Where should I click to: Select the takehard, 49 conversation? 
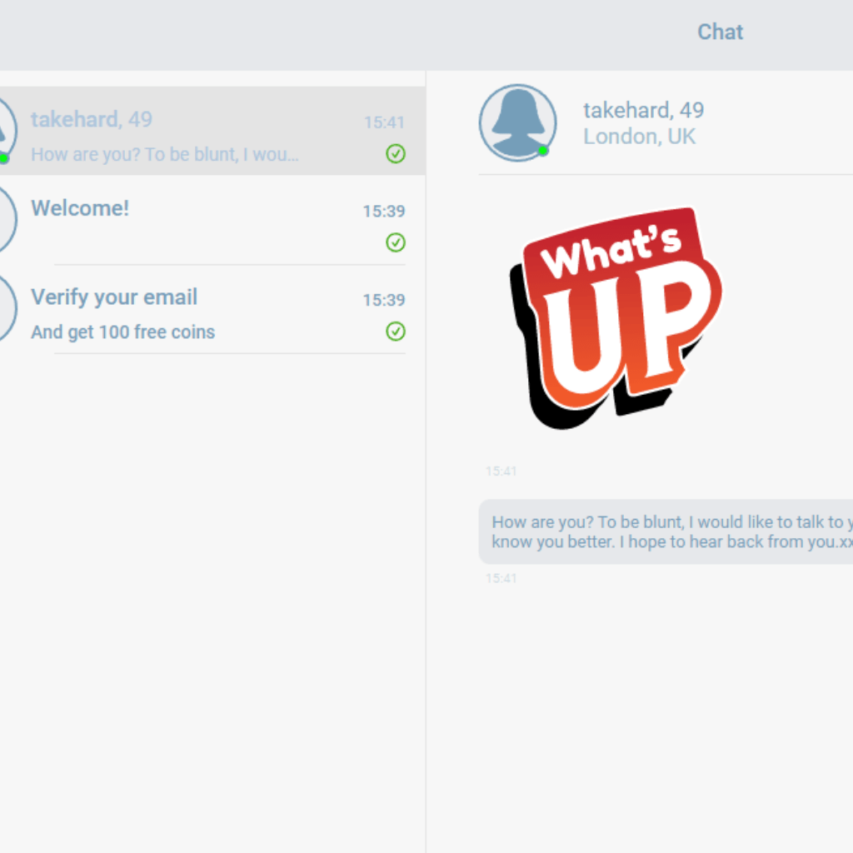[x=212, y=131]
